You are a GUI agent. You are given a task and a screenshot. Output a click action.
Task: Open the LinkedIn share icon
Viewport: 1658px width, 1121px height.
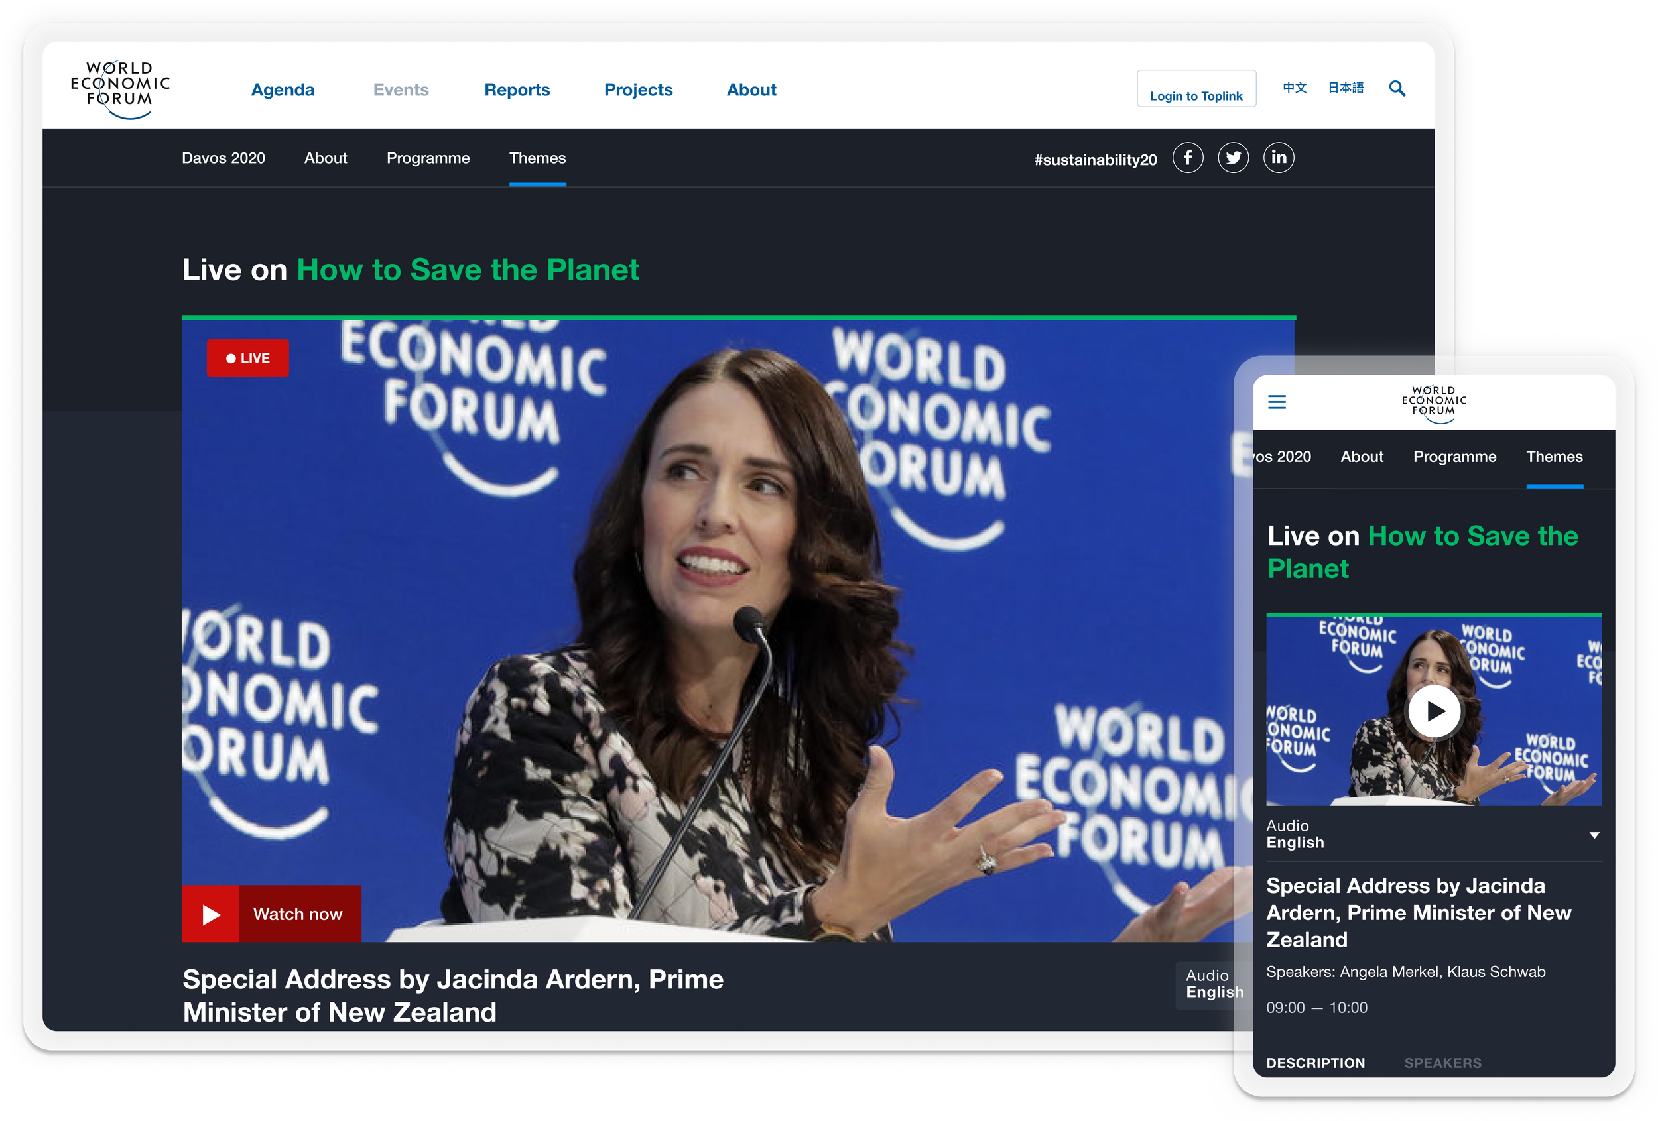tap(1279, 158)
